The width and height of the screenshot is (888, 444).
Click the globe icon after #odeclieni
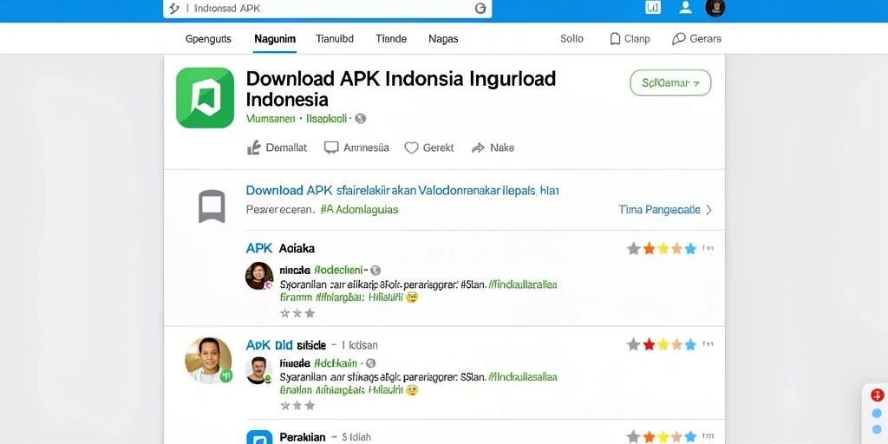coord(375,271)
